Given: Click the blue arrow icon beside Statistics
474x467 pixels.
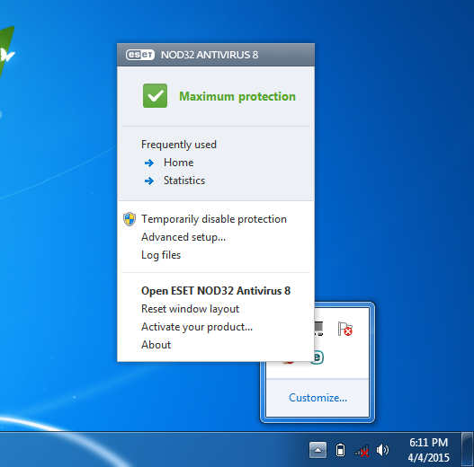Looking at the screenshot, I should click(x=149, y=181).
